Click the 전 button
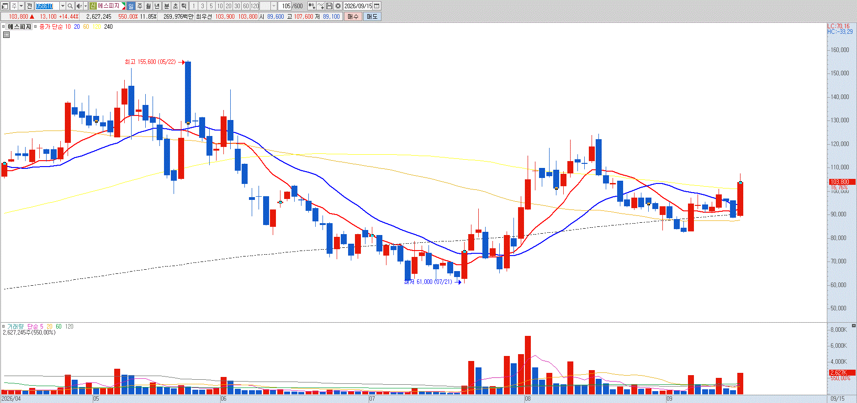The image size is (857, 403). tap(30, 6)
